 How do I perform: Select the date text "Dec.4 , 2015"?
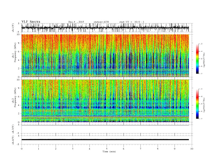coord(76,22)
